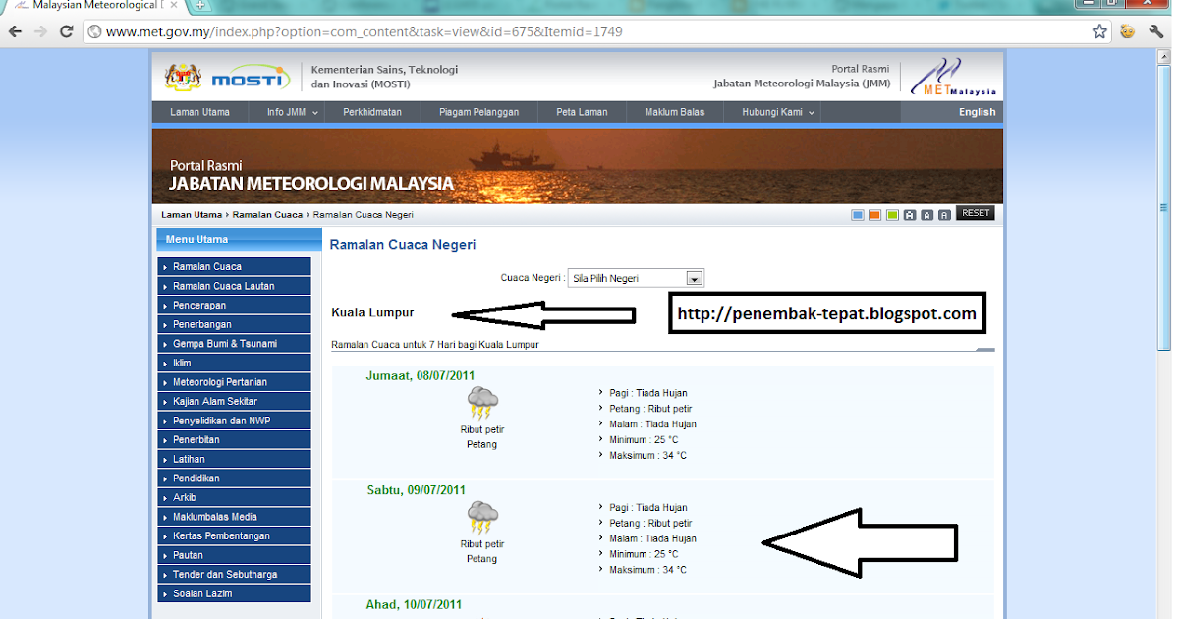Open Ramalan Cuaca Lautan in the side menu
This screenshot has width=1179, height=619.
pos(234,286)
